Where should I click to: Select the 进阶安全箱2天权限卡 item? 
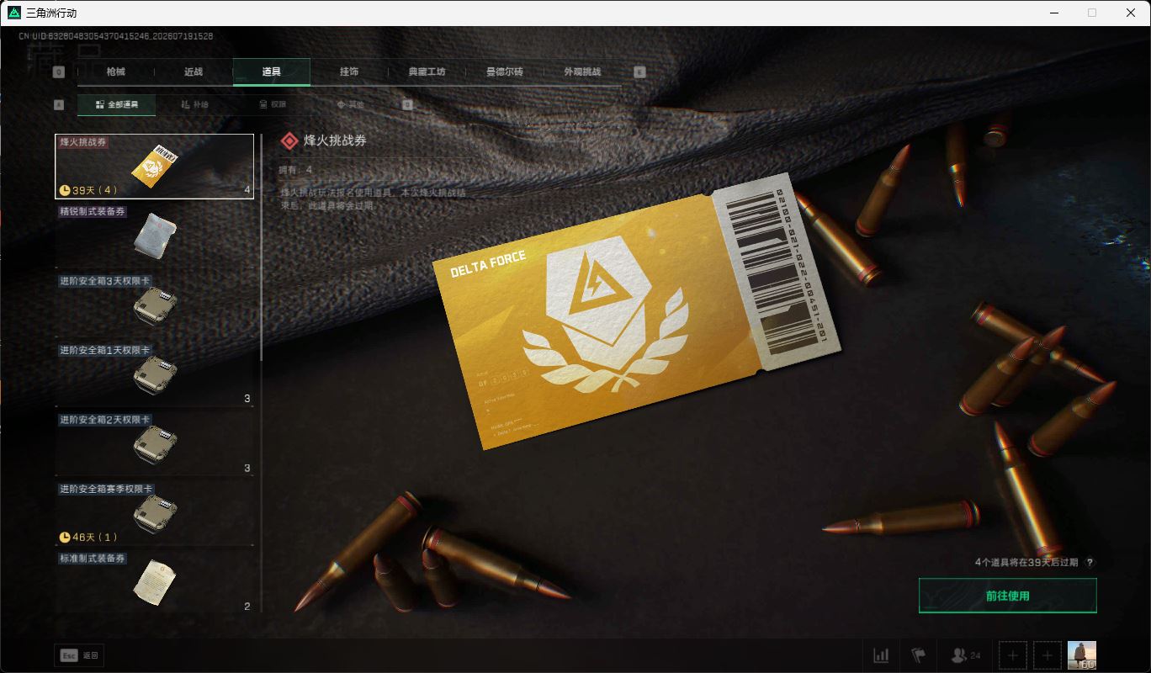tap(154, 443)
